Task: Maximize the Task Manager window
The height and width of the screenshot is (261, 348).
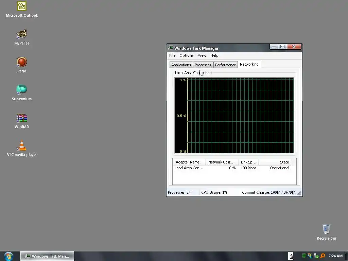Action: pyautogui.click(x=282, y=47)
